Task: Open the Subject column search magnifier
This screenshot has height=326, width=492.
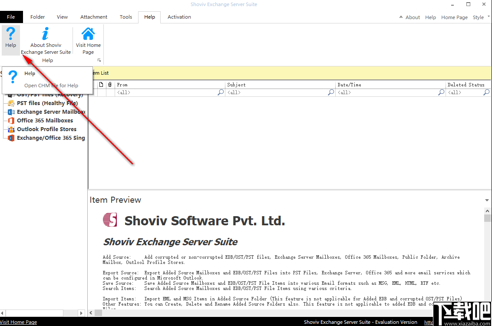Action: (331, 92)
